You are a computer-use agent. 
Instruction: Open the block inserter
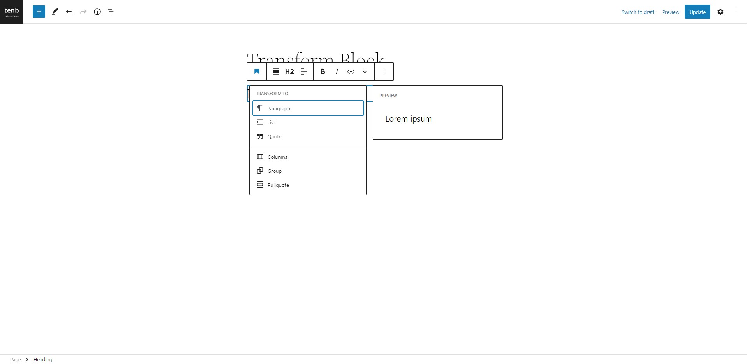39,12
